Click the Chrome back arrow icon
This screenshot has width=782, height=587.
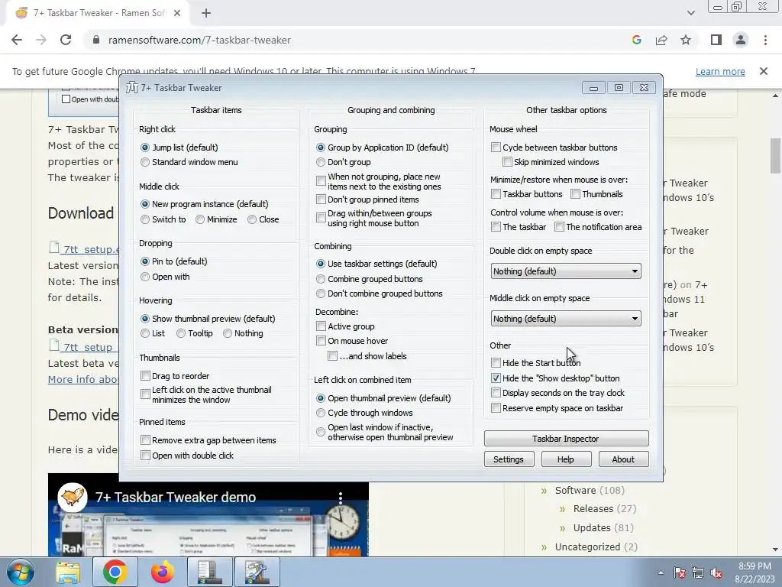tap(17, 40)
